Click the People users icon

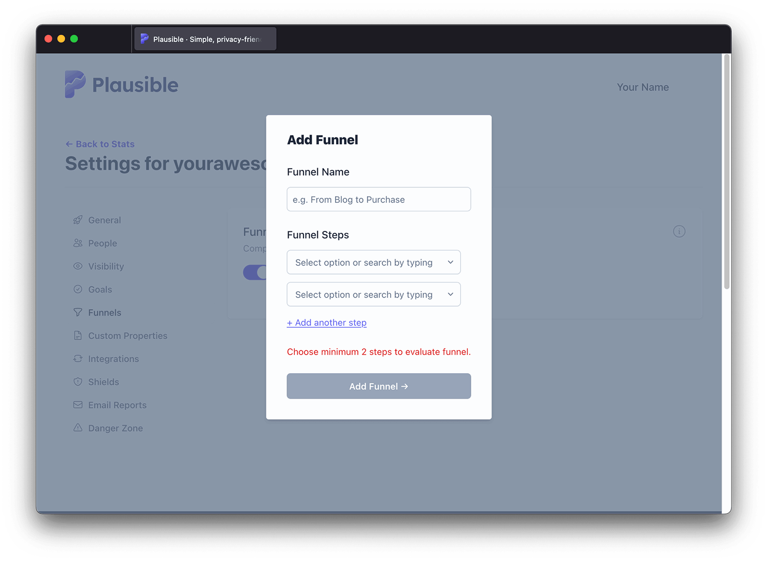[x=78, y=243]
